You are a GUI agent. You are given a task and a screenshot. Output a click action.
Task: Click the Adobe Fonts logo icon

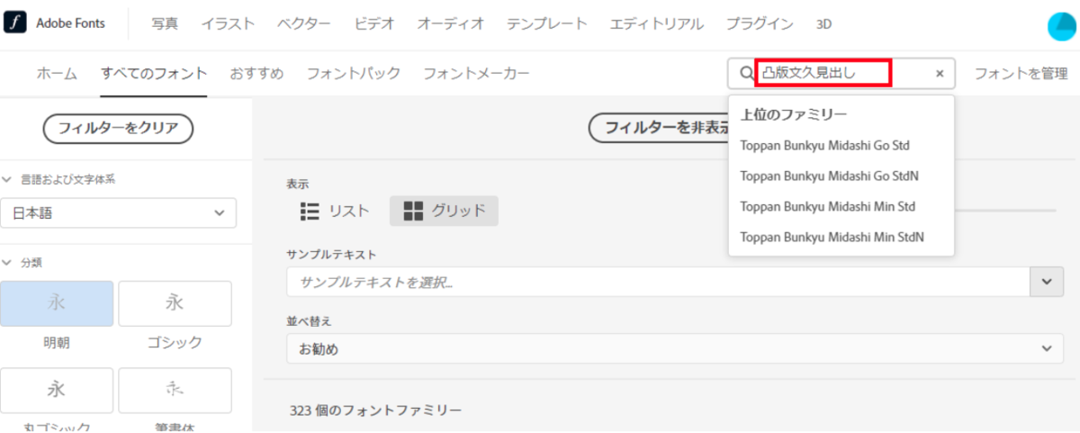(15, 23)
